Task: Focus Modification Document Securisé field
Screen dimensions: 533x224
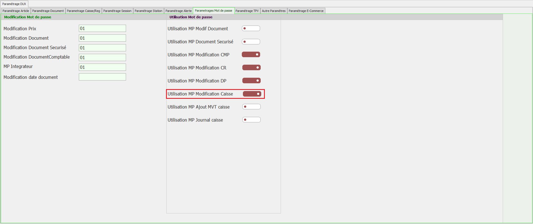Action: 102,48
